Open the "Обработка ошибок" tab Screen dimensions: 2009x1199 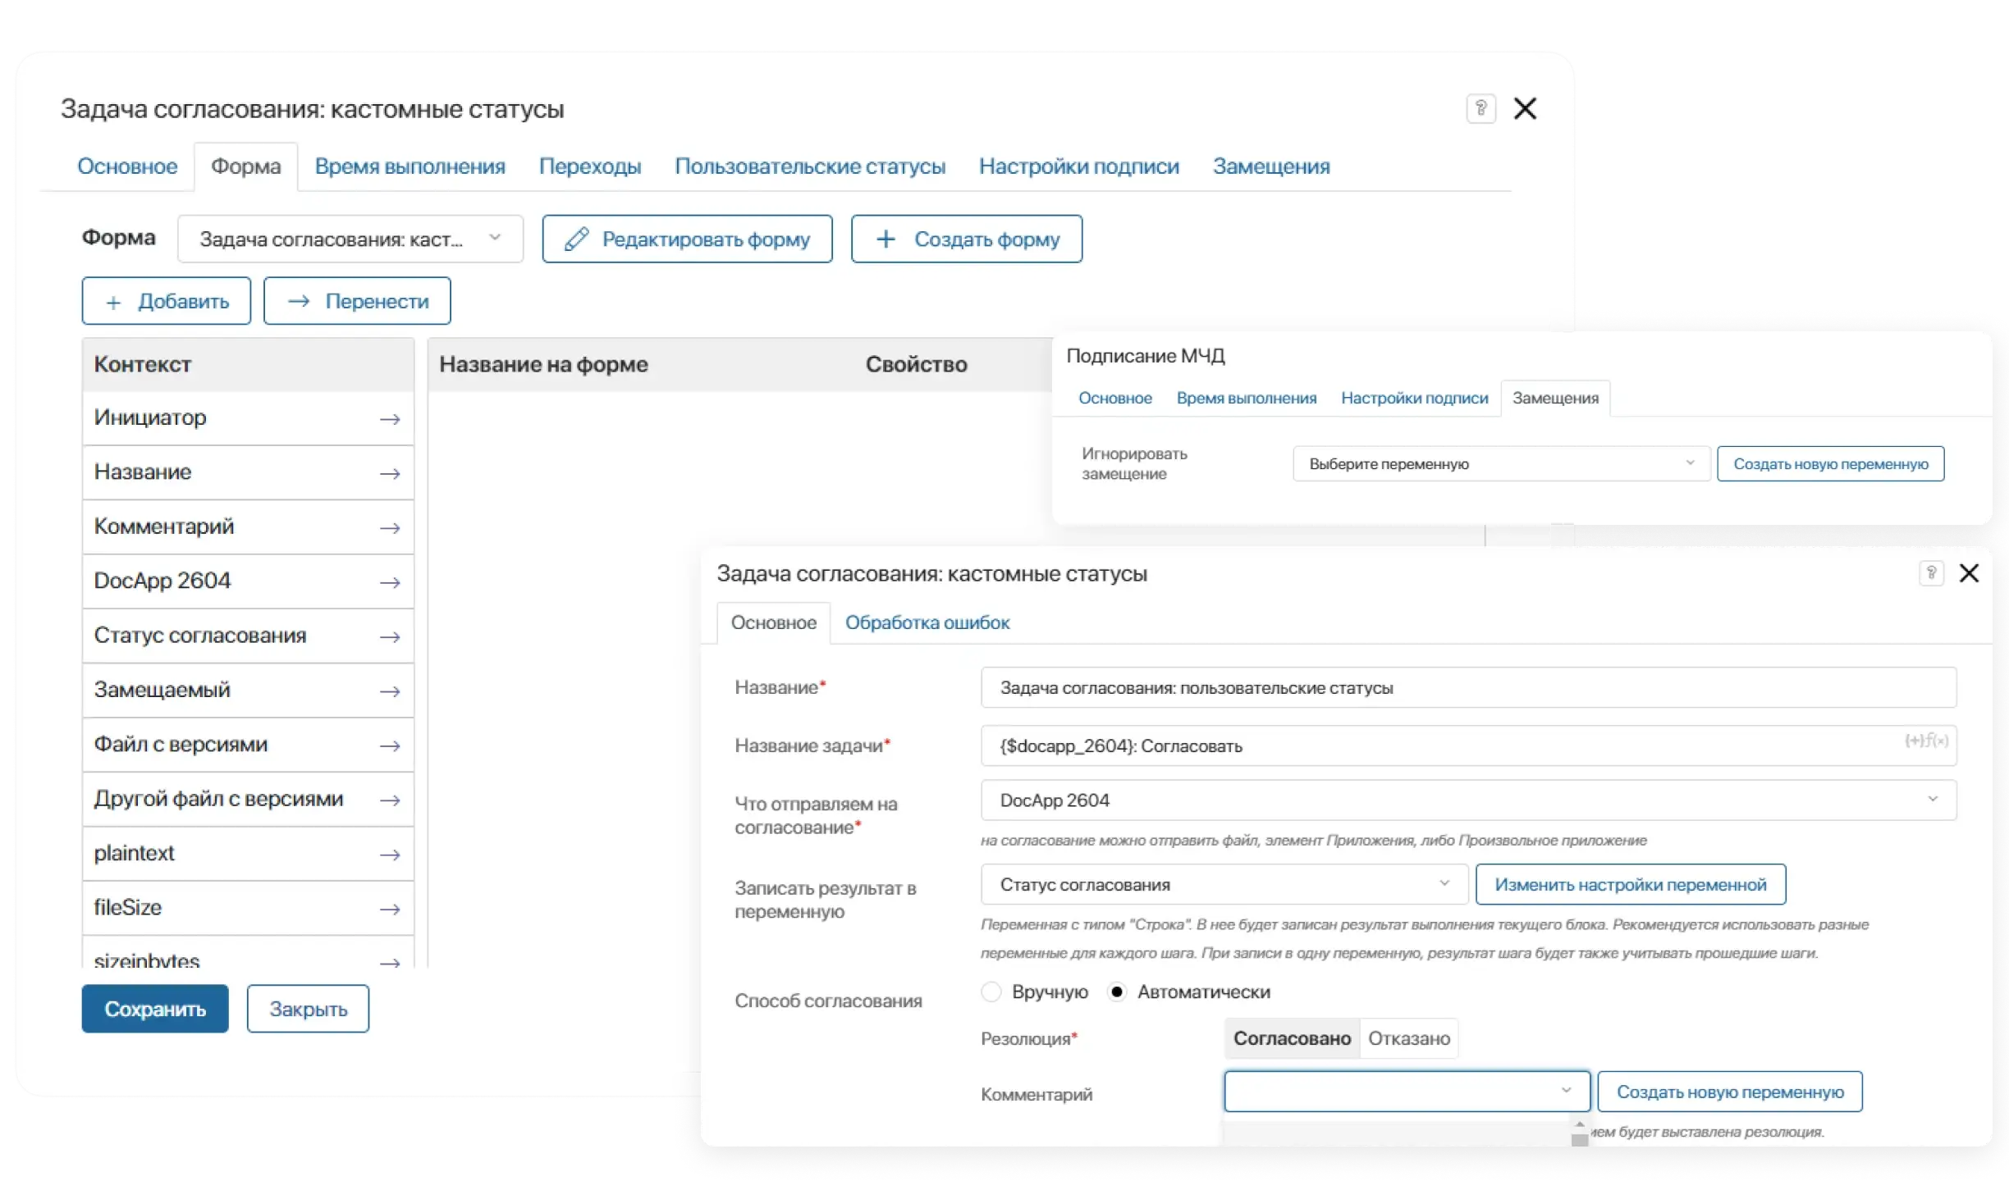[x=927, y=622]
